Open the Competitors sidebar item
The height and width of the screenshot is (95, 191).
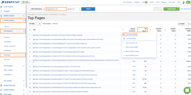8,42
